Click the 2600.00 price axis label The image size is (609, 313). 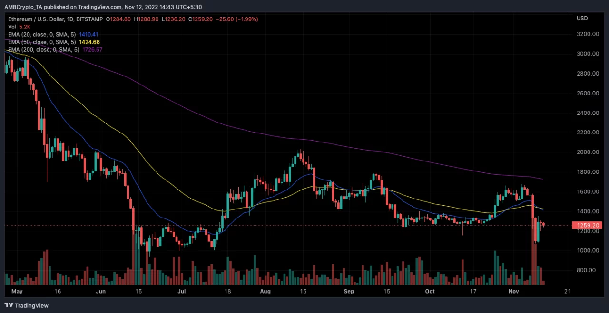pyautogui.click(x=587, y=93)
